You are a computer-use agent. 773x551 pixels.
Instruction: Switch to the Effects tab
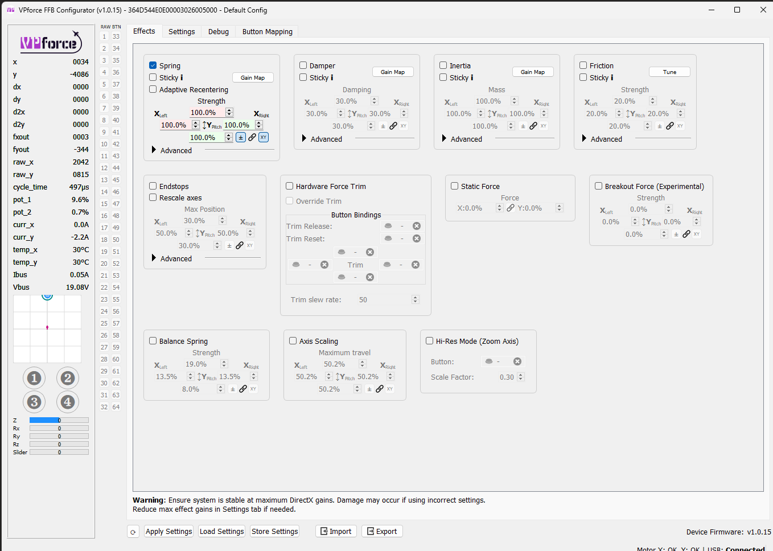tap(144, 31)
